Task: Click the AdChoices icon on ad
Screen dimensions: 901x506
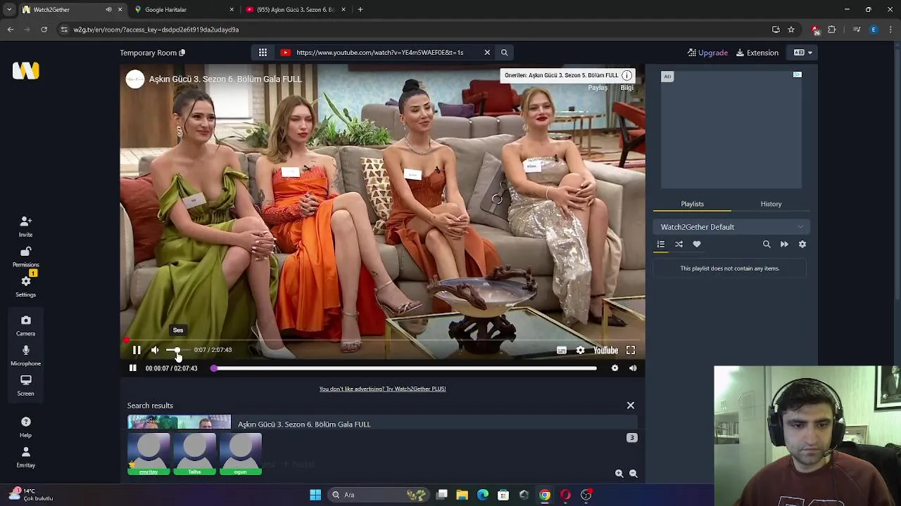Action: [x=797, y=74]
